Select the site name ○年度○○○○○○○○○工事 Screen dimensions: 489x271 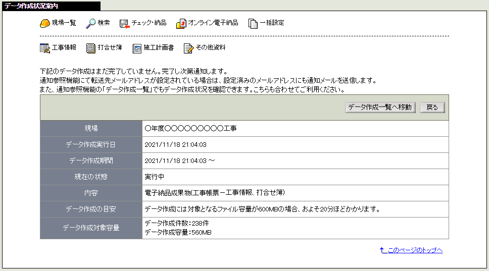tap(190, 128)
